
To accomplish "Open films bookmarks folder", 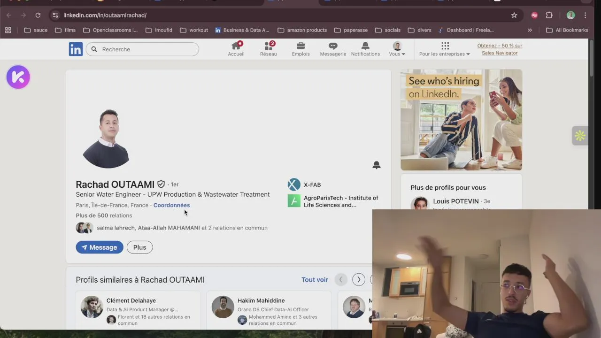I will pos(65,30).
